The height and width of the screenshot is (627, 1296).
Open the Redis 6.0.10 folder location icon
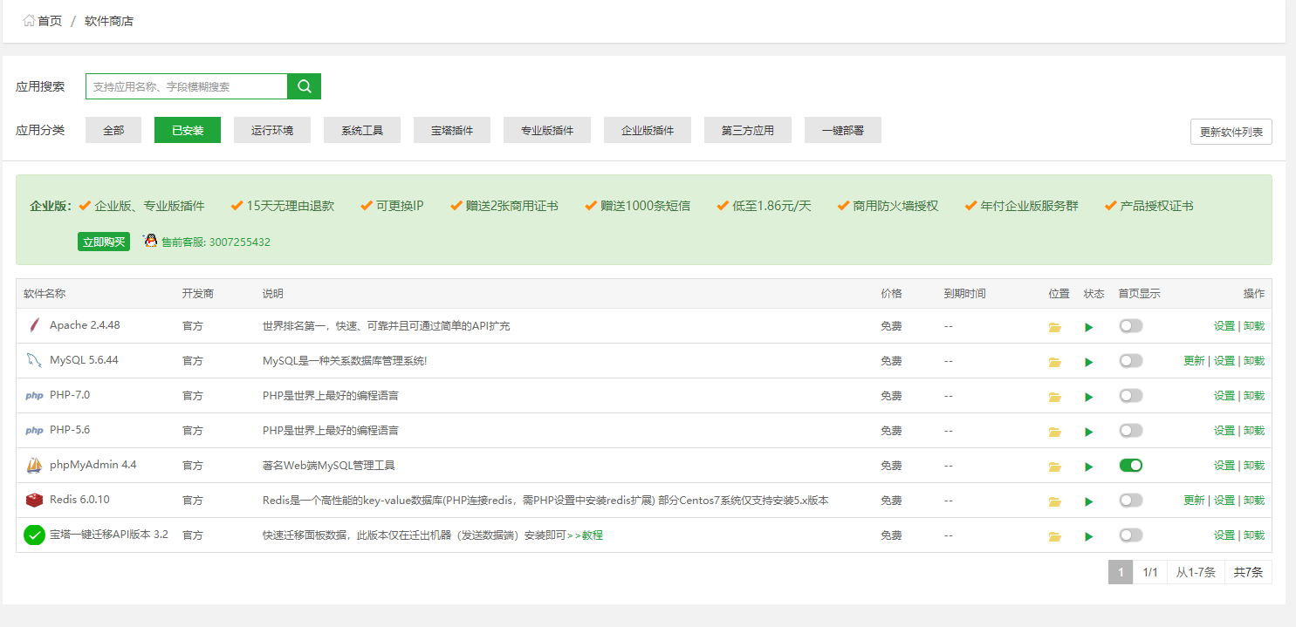point(1055,501)
